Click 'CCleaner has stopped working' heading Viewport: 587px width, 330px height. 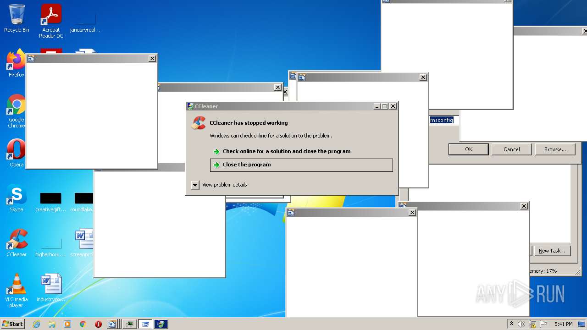[x=249, y=123]
